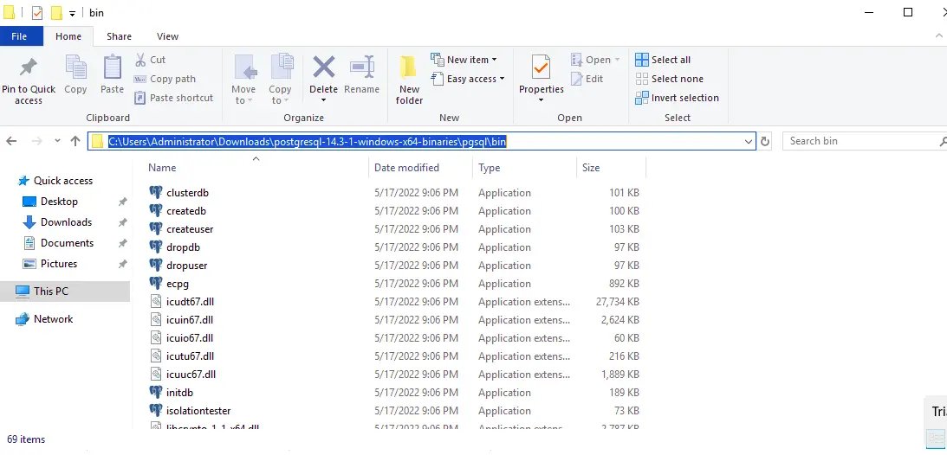
Task: Go up one folder level
Action: 75,141
